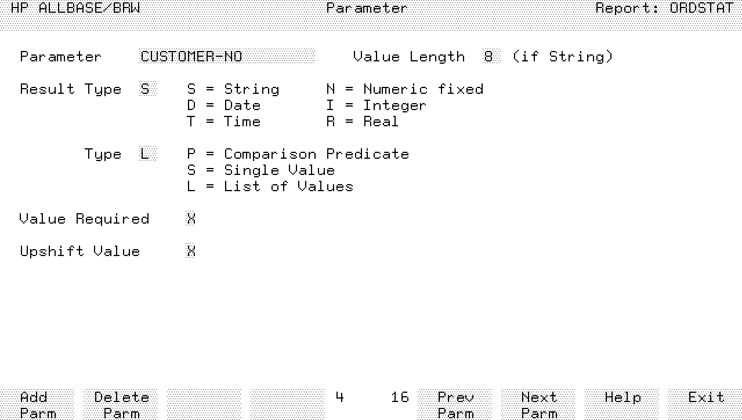Click the blank third function key
The image size is (742, 420).
click(x=204, y=404)
